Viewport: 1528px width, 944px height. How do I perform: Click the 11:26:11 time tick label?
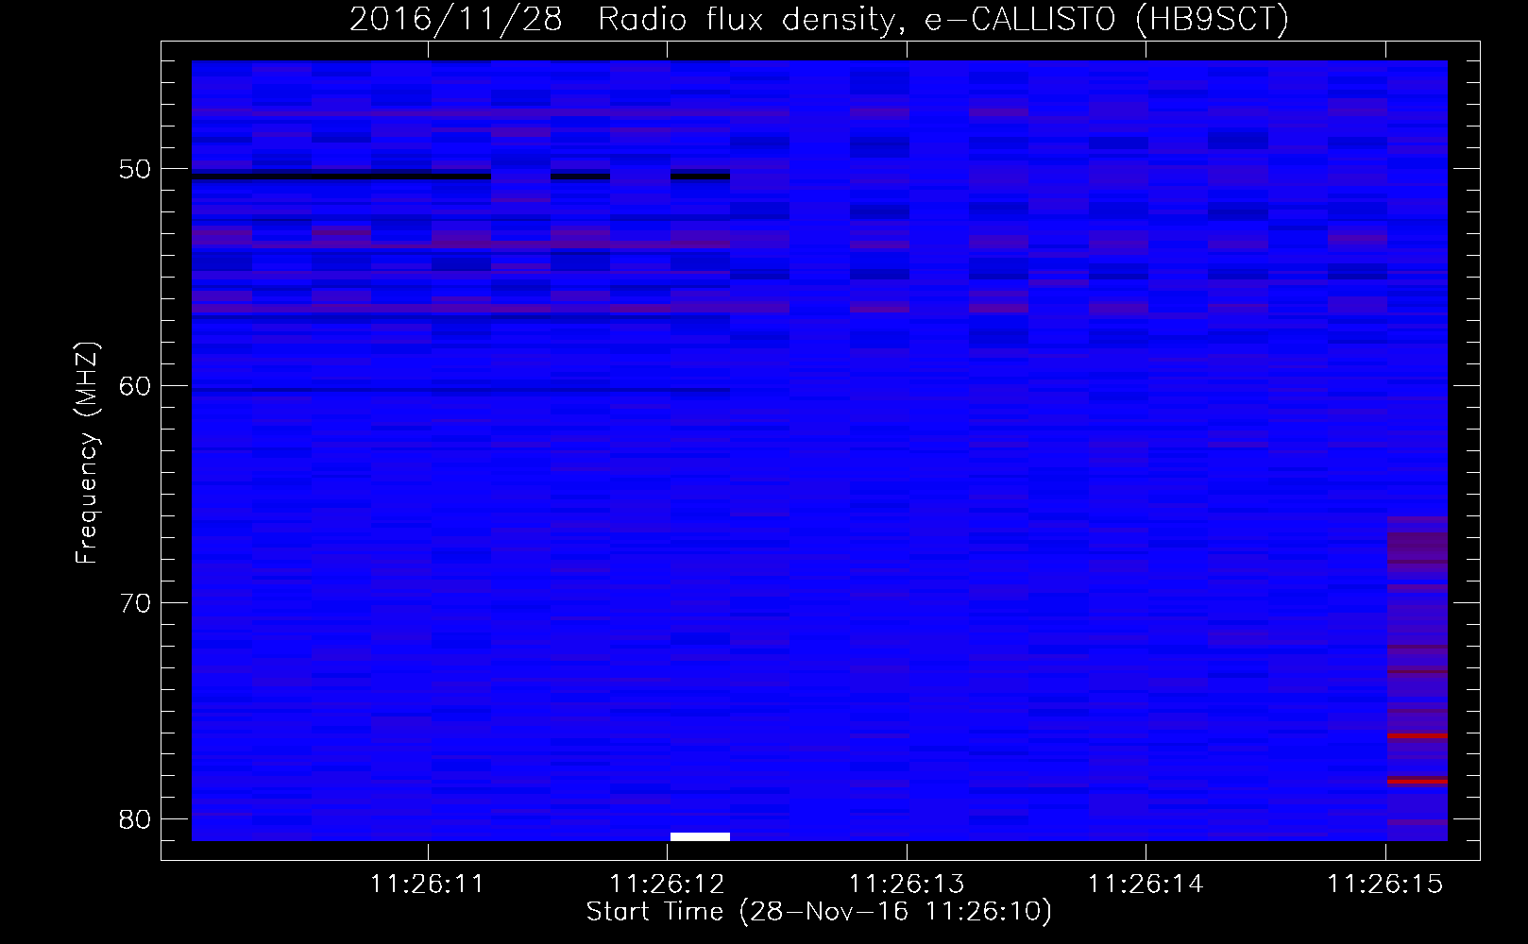coord(427,885)
